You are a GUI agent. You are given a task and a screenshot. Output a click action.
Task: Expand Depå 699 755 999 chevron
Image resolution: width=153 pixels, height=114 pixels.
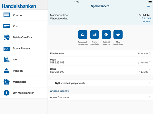tap(150, 70)
